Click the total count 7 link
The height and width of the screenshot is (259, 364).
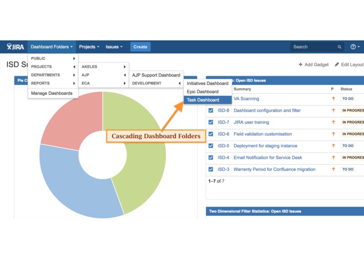click(223, 181)
